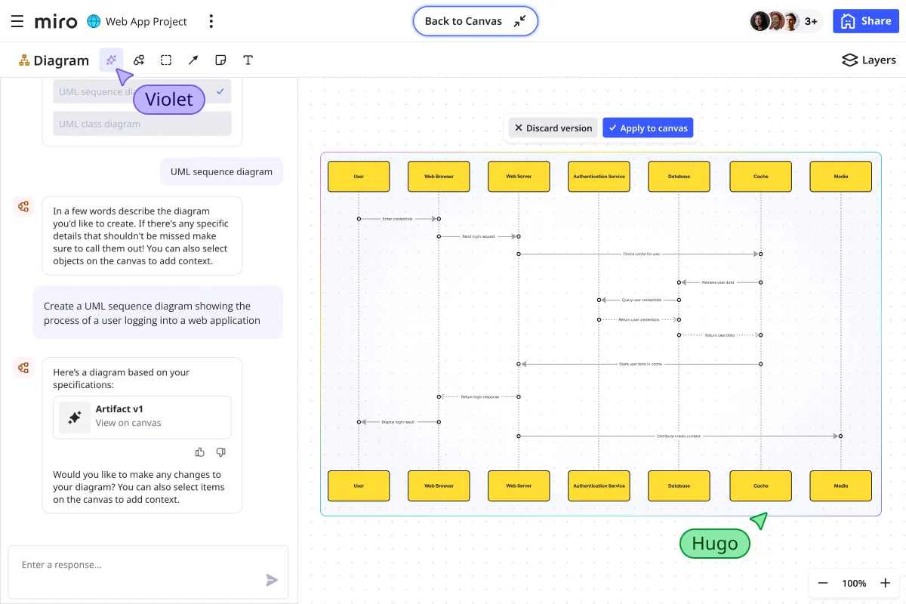Image resolution: width=906 pixels, height=604 pixels.
Task: Click thumbs up on the response
Action: tap(200, 452)
